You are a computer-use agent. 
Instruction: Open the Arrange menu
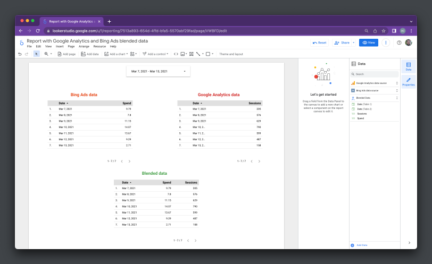click(x=84, y=46)
